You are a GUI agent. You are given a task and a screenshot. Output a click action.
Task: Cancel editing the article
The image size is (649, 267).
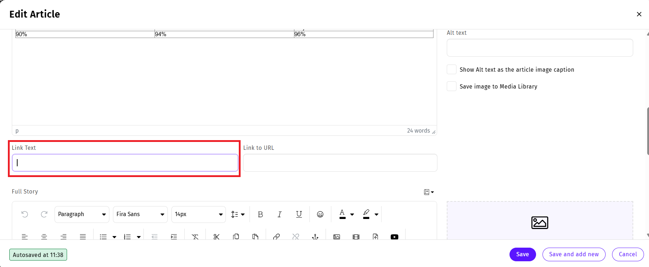[627, 254]
